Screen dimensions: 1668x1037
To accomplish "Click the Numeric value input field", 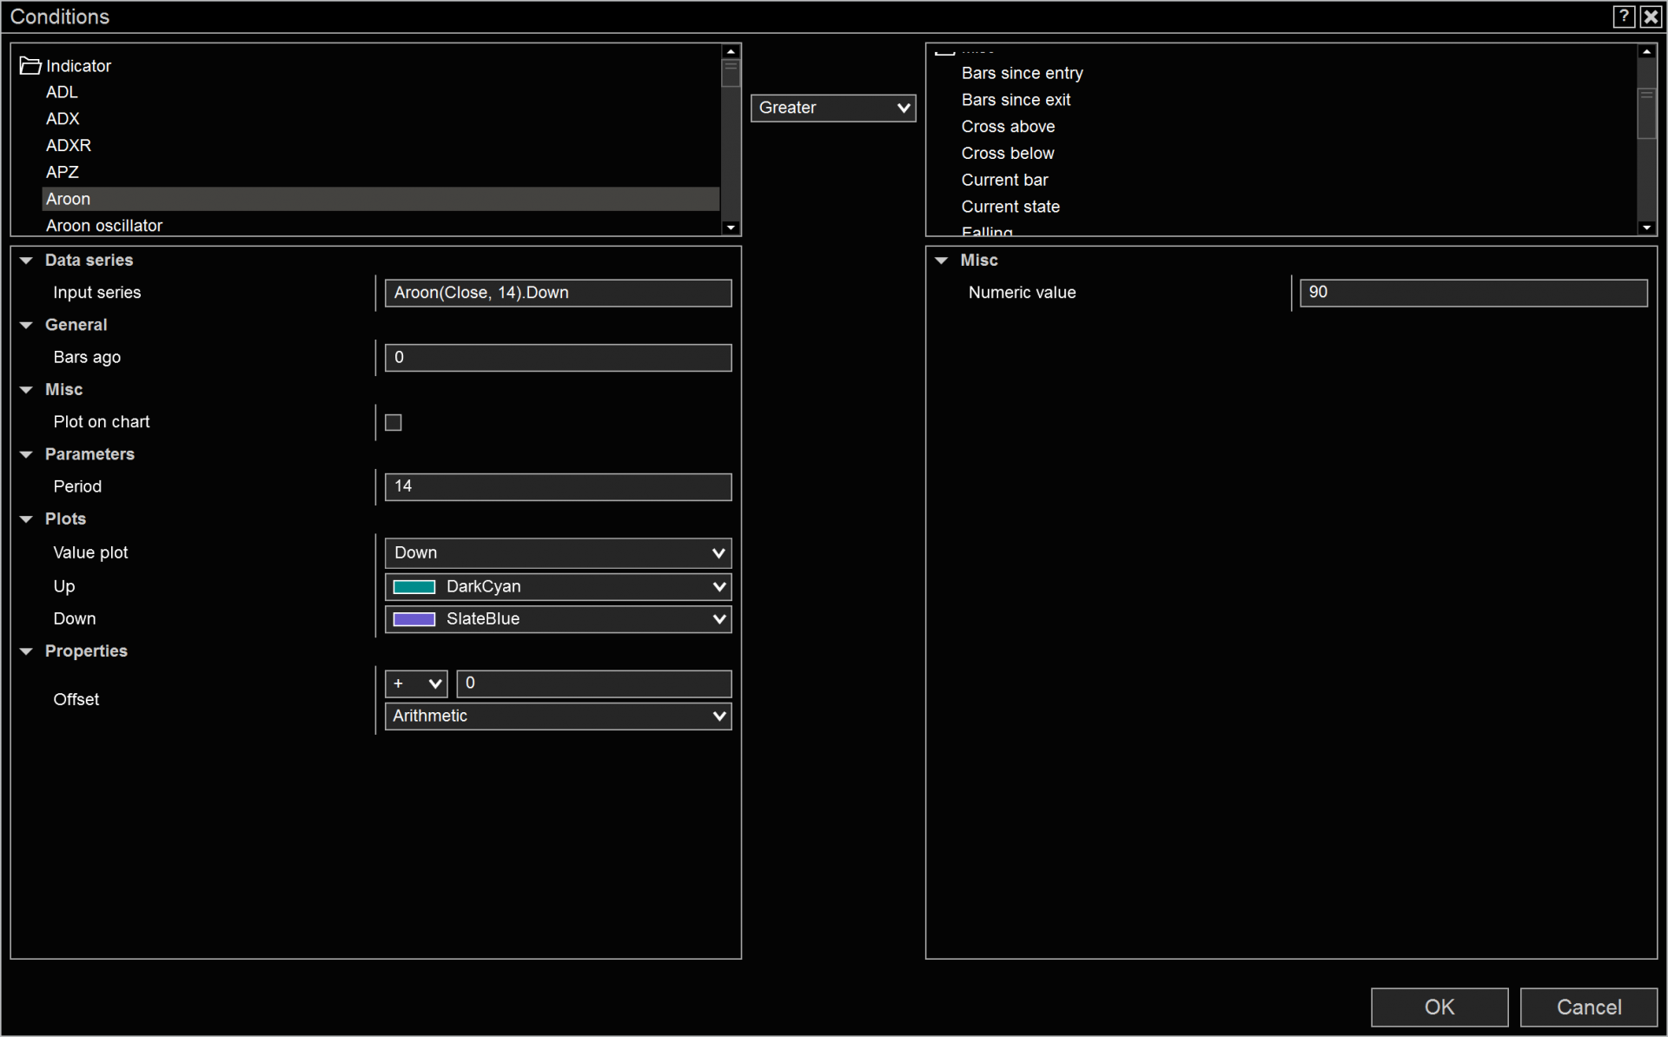I will [1473, 293].
